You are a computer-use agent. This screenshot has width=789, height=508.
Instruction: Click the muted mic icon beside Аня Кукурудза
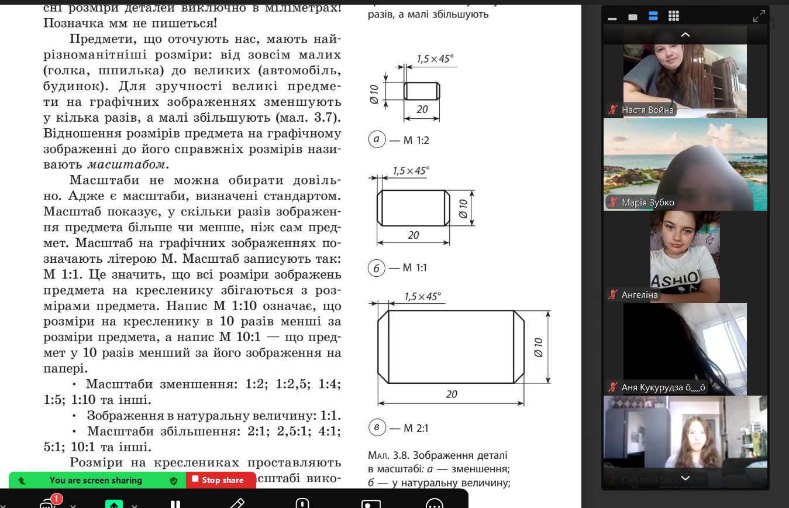[613, 387]
